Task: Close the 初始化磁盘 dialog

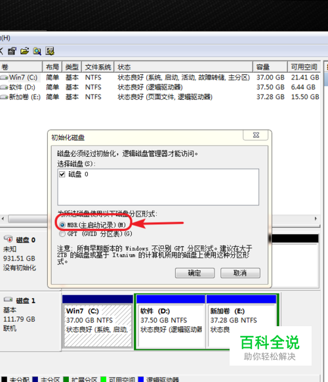Action: coord(256,135)
